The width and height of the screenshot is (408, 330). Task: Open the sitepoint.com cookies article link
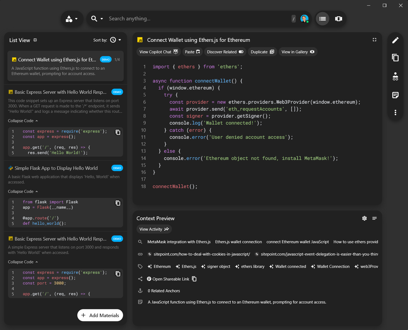(201, 254)
